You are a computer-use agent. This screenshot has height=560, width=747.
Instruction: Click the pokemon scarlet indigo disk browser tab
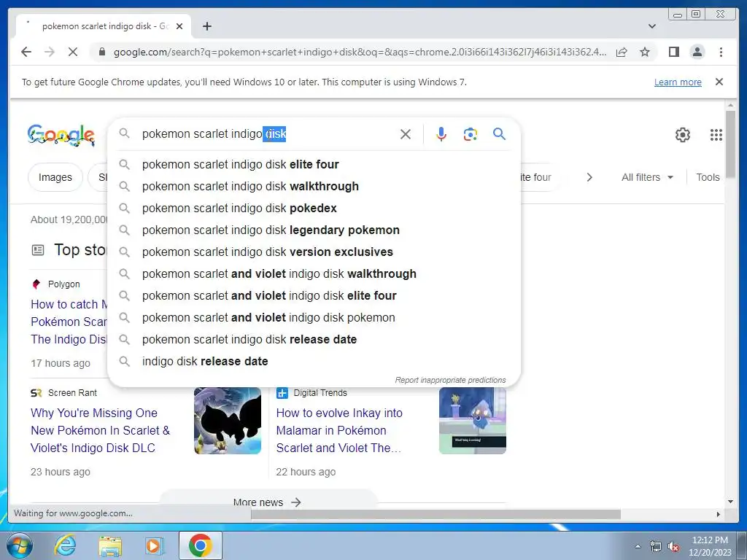pyautogui.click(x=104, y=26)
